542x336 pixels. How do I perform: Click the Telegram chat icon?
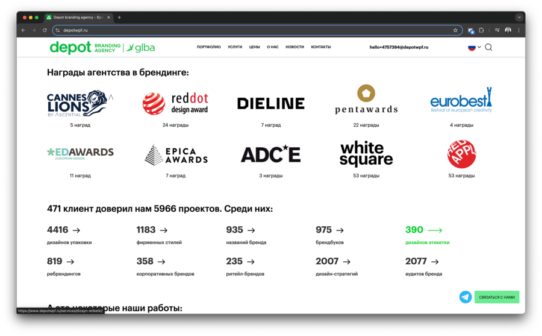pos(466,297)
